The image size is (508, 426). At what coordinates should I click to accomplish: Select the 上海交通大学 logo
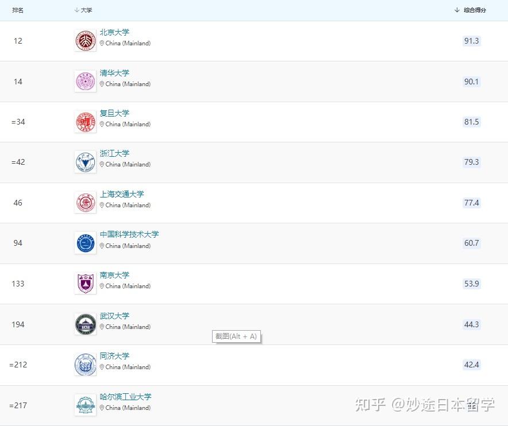coord(86,202)
